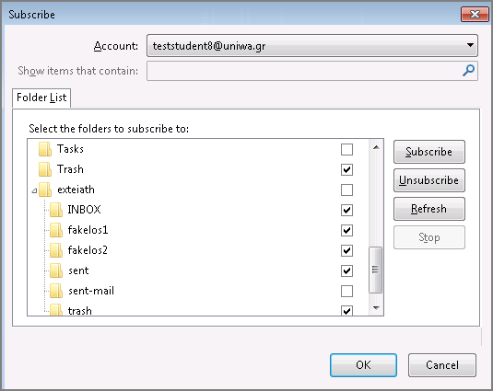Check the Tasks subscription checkbox
The height and width of the screenshot is (391, 493).
(346, 149)
